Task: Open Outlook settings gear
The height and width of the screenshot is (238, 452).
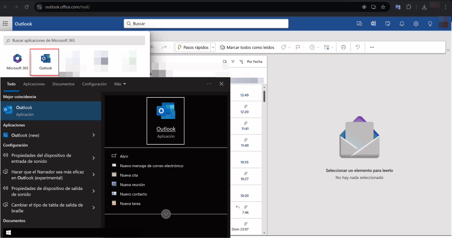Action: [x=416, y=24]
